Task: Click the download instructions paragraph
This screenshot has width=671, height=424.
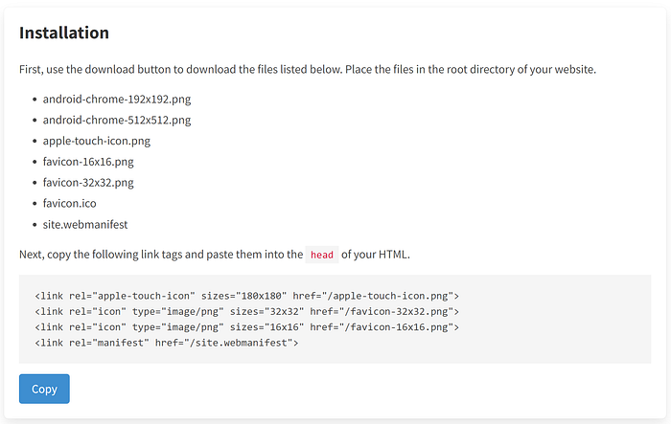Action: [308, 69]
